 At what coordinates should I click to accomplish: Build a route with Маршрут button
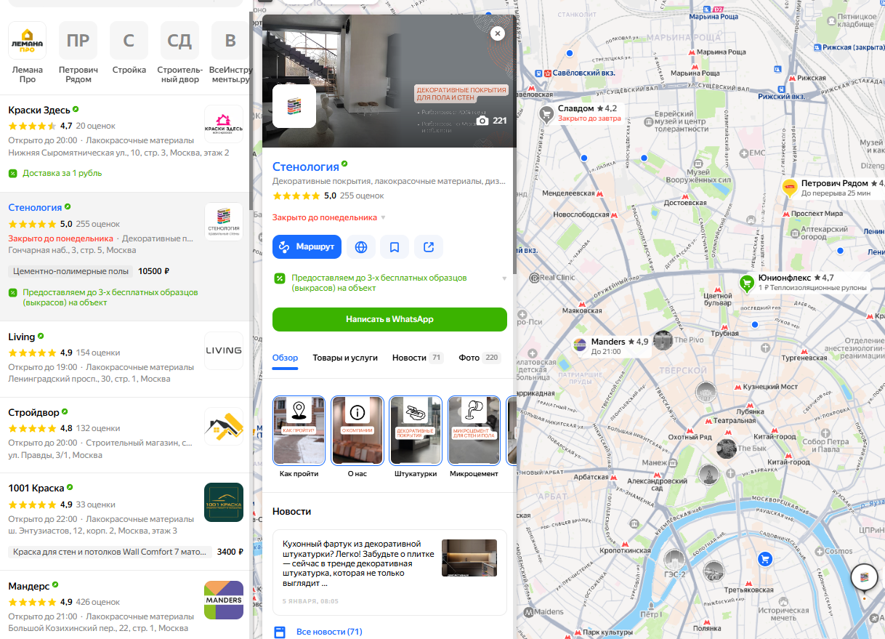pyautogui.click(x=307, y=247)
